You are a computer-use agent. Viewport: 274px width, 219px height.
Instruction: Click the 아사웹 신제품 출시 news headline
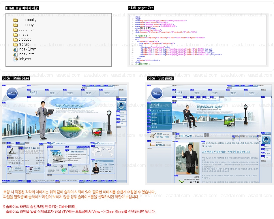(x=33, y=148)
